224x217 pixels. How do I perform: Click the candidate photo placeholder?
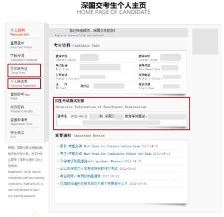pos(205,41)
